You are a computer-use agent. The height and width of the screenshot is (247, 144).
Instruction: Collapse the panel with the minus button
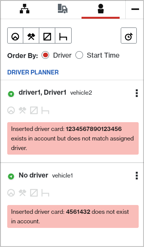pyautogui.click(x=135, y=9)
